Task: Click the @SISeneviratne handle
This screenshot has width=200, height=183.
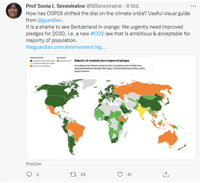Action: coord(104,6)
